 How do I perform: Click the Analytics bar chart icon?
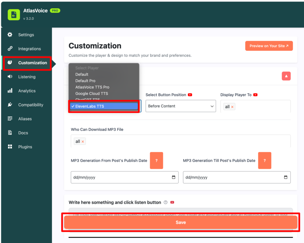[x=10, y=91]
